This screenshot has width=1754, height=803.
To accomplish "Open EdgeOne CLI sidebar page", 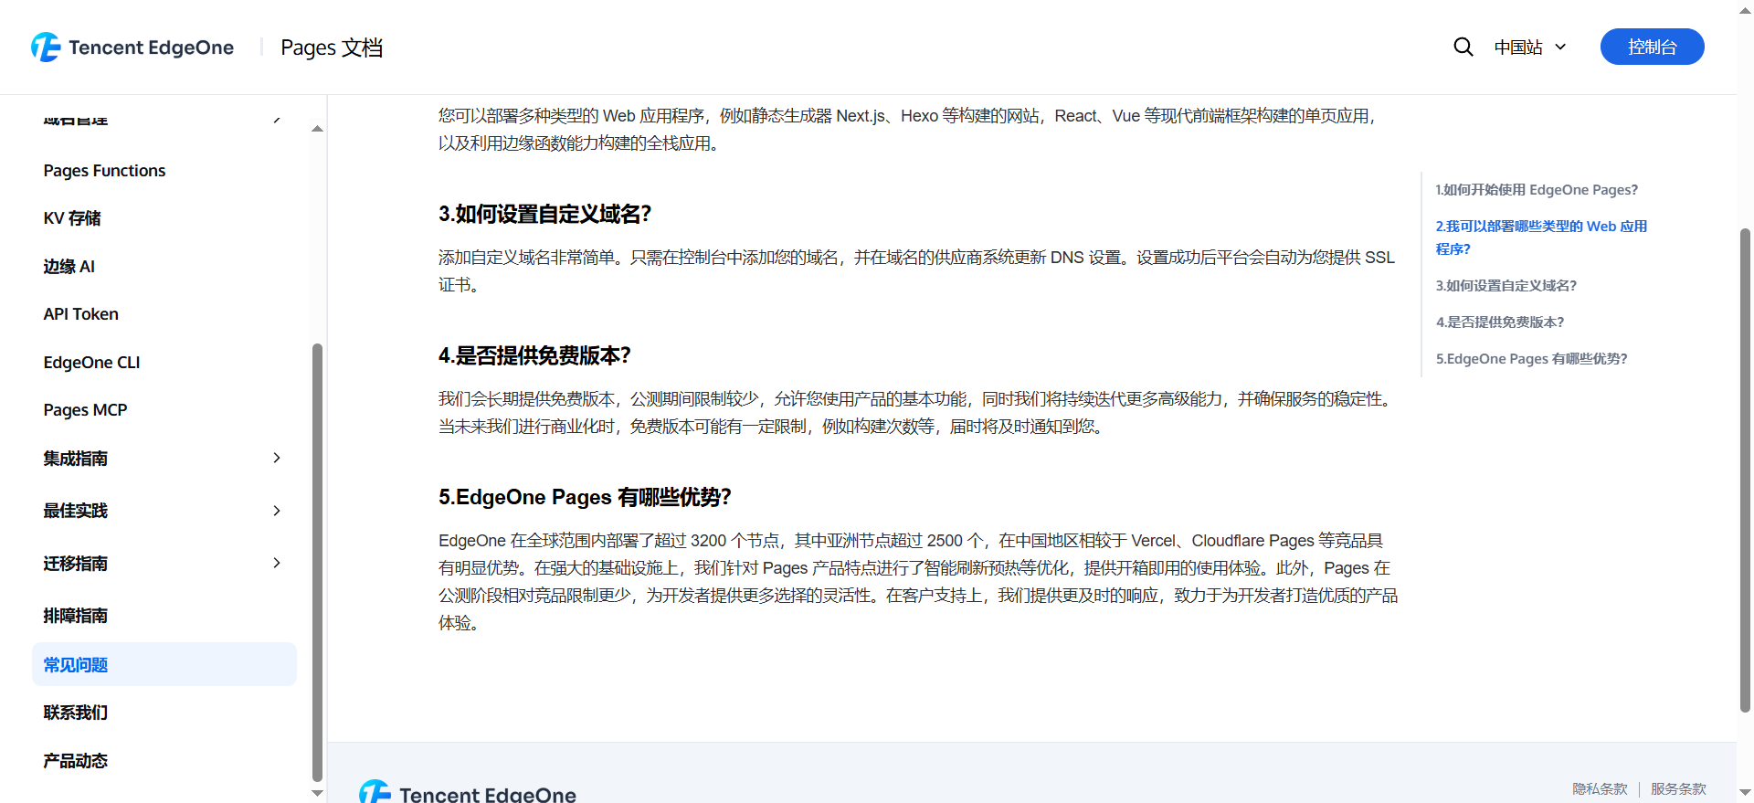I will click(91, 363).
